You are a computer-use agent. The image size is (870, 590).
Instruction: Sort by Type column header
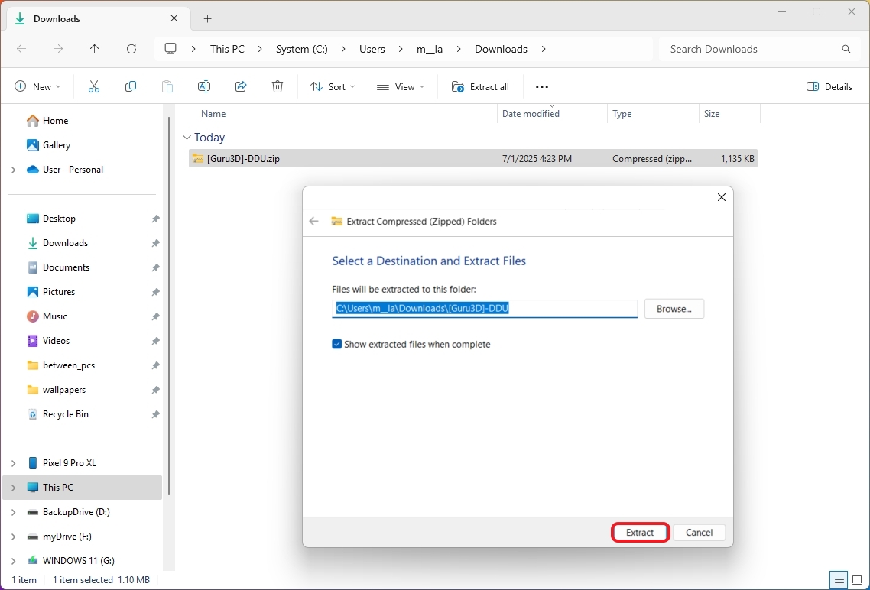(622, 114)
